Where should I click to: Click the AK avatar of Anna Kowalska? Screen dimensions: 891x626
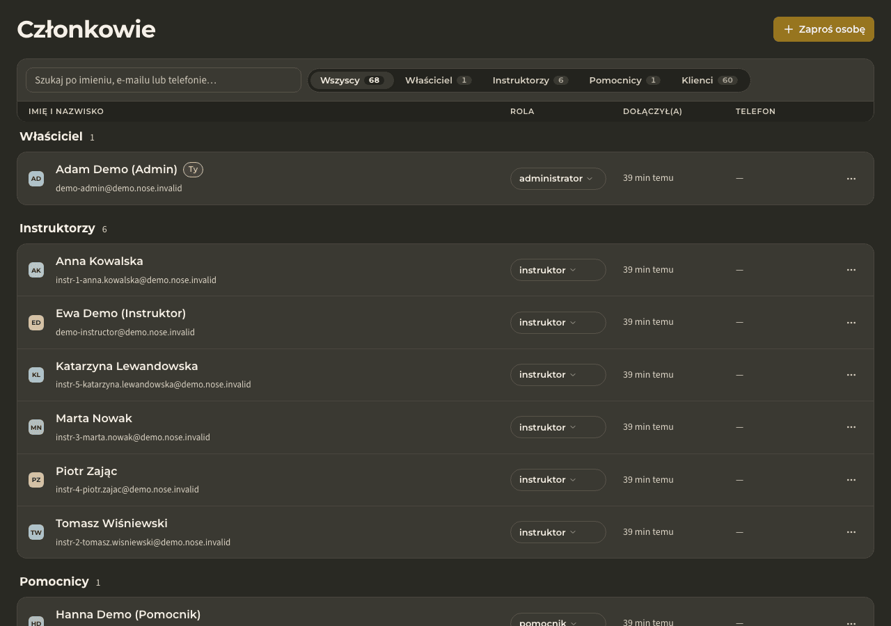tap(36, 270)
